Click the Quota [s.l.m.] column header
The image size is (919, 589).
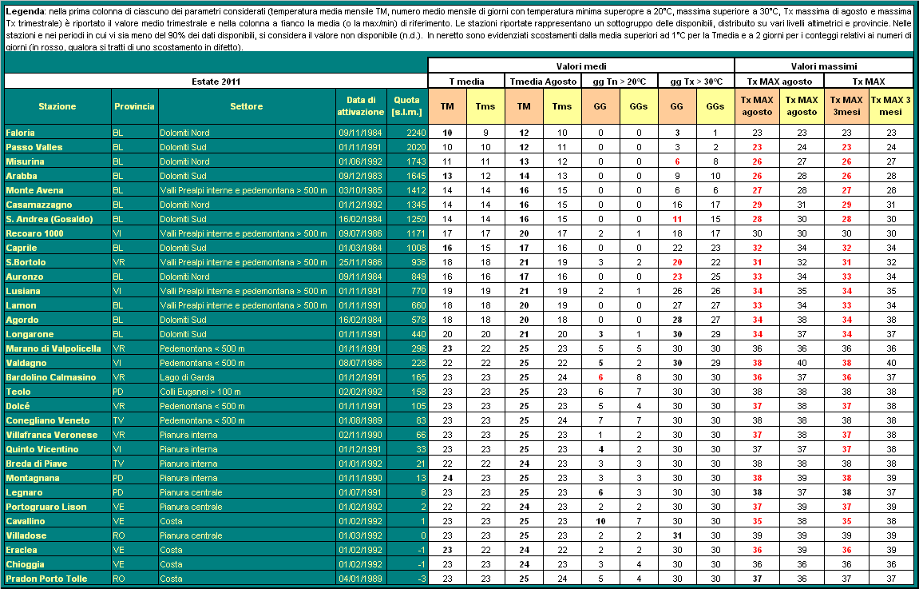[407, 106]
